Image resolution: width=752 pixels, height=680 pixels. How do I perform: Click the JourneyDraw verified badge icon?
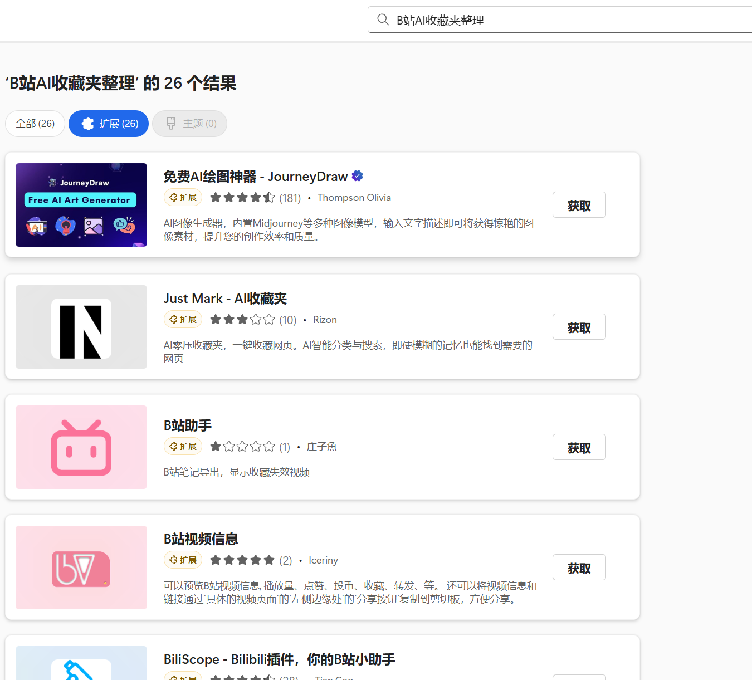pyautogui.click(x=358, y=176)
